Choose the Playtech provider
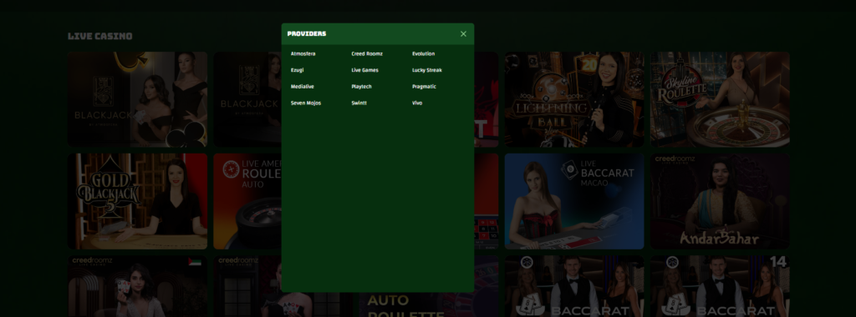This screenshot has width=856, height=317. coord(361,87)
